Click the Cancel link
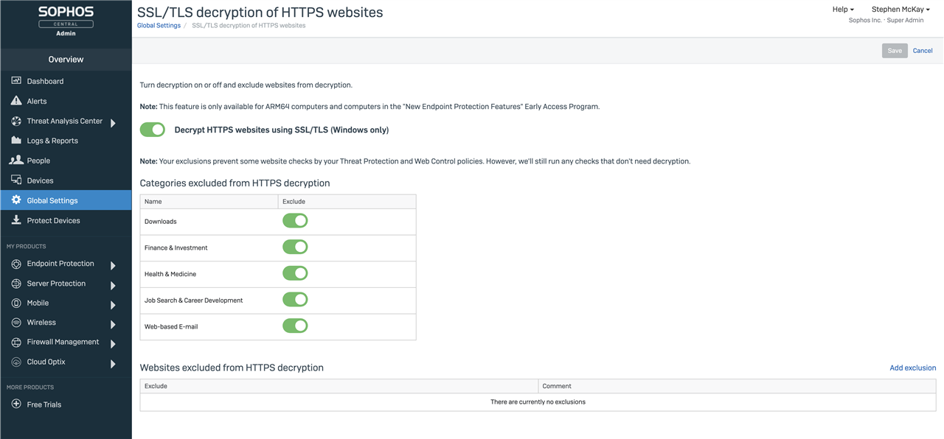This screenshot has height=439, width=944. [923, 51]
